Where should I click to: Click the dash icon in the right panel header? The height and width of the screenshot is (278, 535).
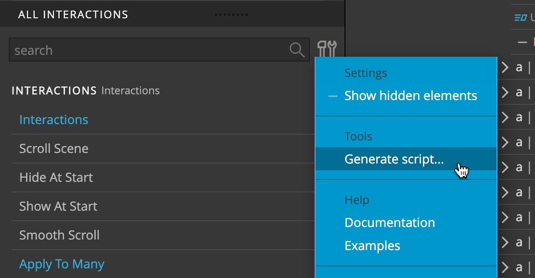[522, 42]
